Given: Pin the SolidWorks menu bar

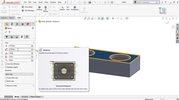Looking at the screenshot, I should (x=65, y=2).
